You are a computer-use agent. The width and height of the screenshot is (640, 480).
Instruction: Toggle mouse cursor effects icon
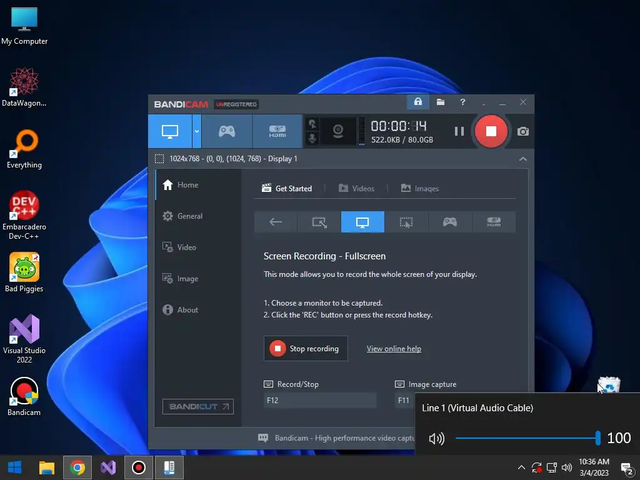(312, 124)
